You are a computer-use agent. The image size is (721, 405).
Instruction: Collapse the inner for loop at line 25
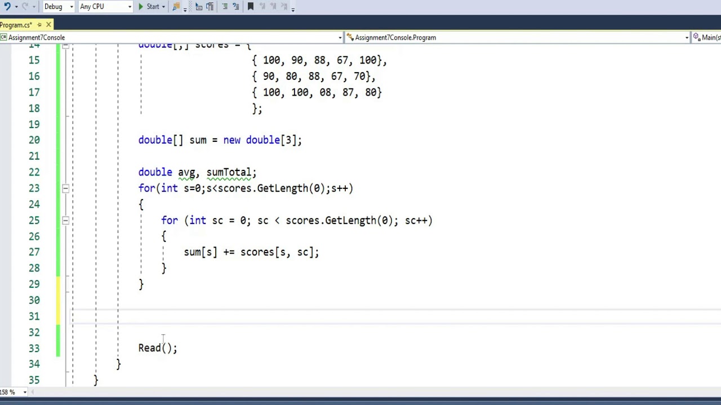click(65, 220)
